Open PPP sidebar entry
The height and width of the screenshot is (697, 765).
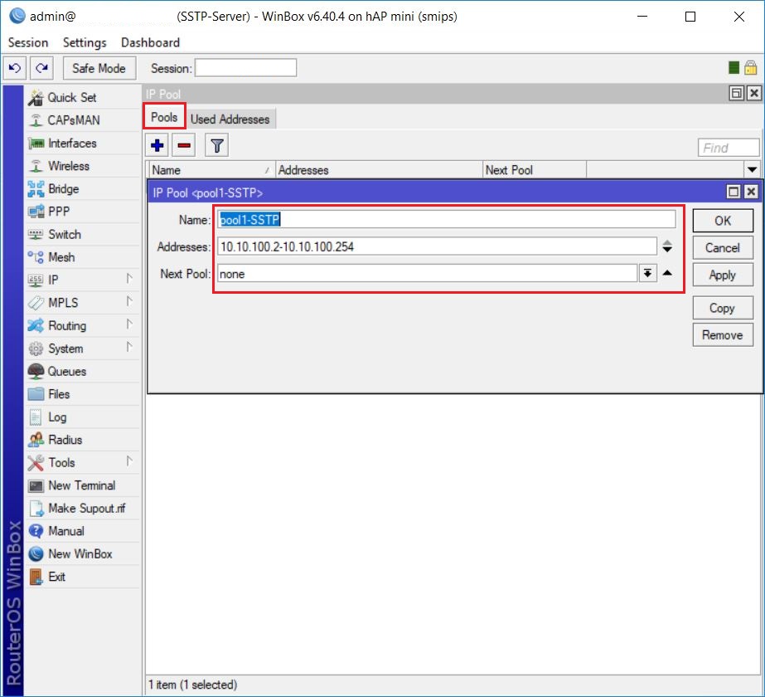click(82, 212)
